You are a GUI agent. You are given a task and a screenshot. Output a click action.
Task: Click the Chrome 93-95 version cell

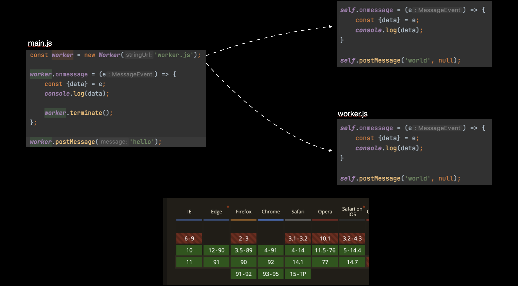pos(271,274)
